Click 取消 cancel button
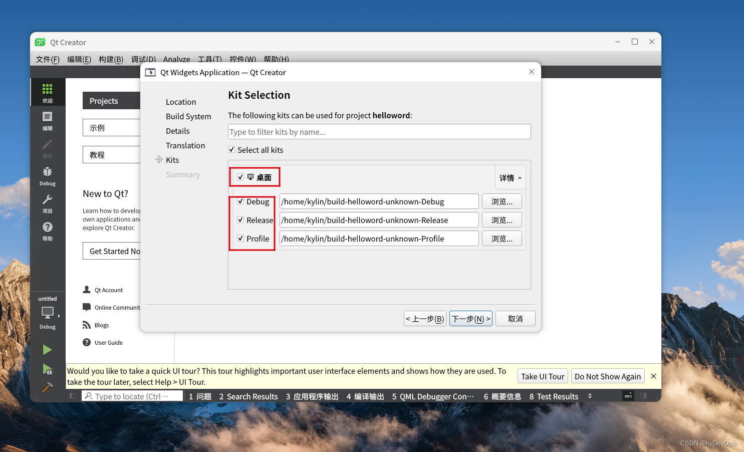This screenshot has width=744, height=452. coord(515,318)
